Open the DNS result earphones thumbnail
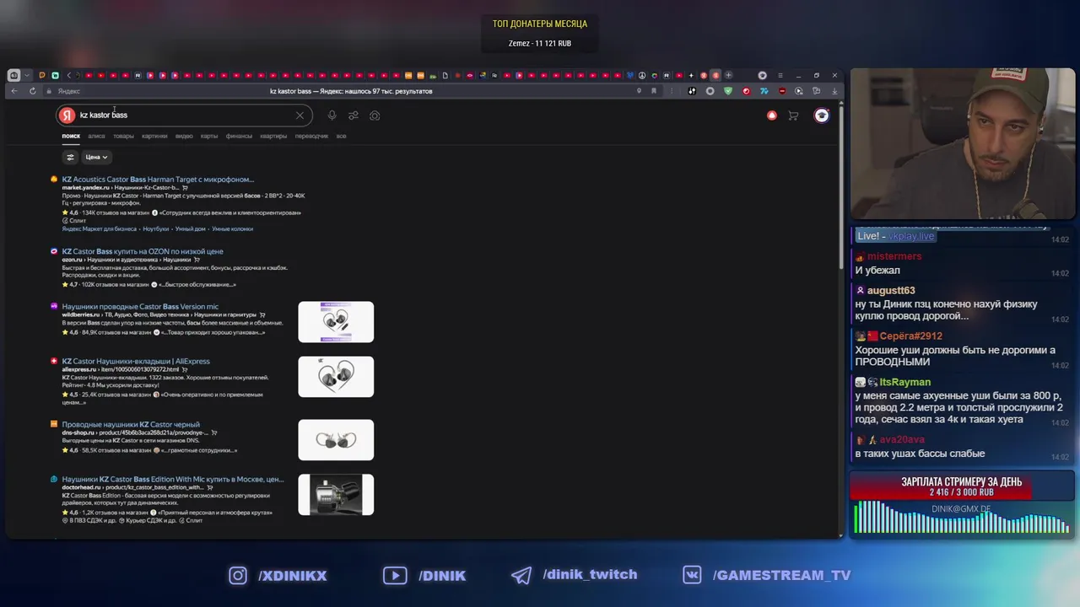 click(x=336, y=440)
